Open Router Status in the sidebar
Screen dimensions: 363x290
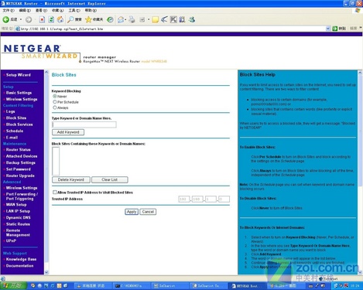click(19, 149)
